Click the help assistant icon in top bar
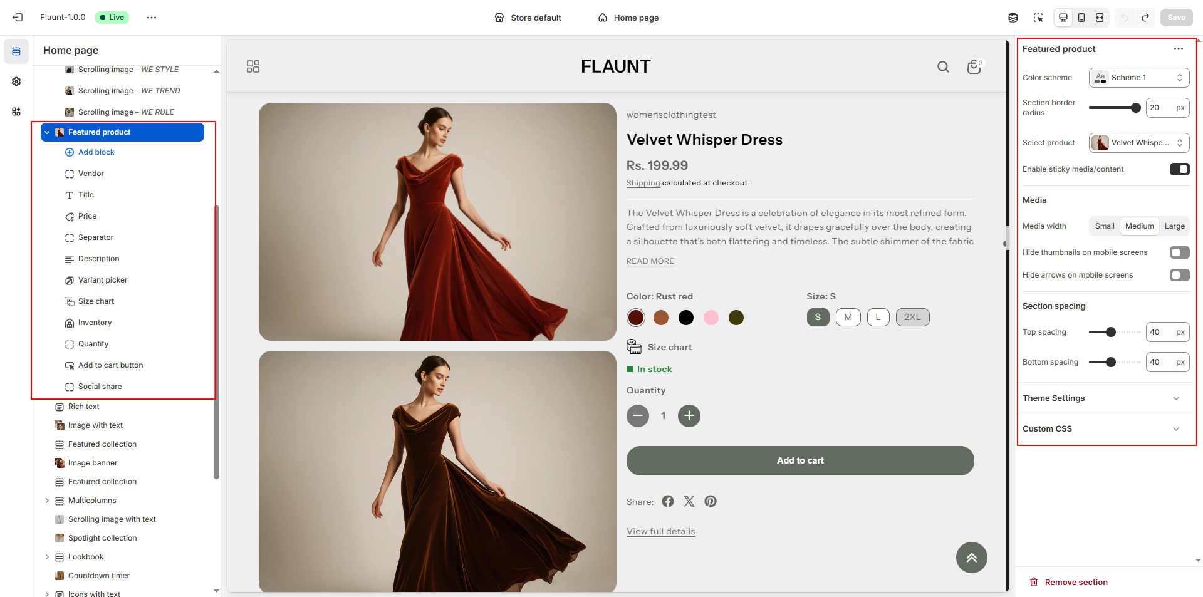The image size is (1203, 597). tap(1013, 18)
